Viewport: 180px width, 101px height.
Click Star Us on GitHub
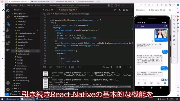157,10
